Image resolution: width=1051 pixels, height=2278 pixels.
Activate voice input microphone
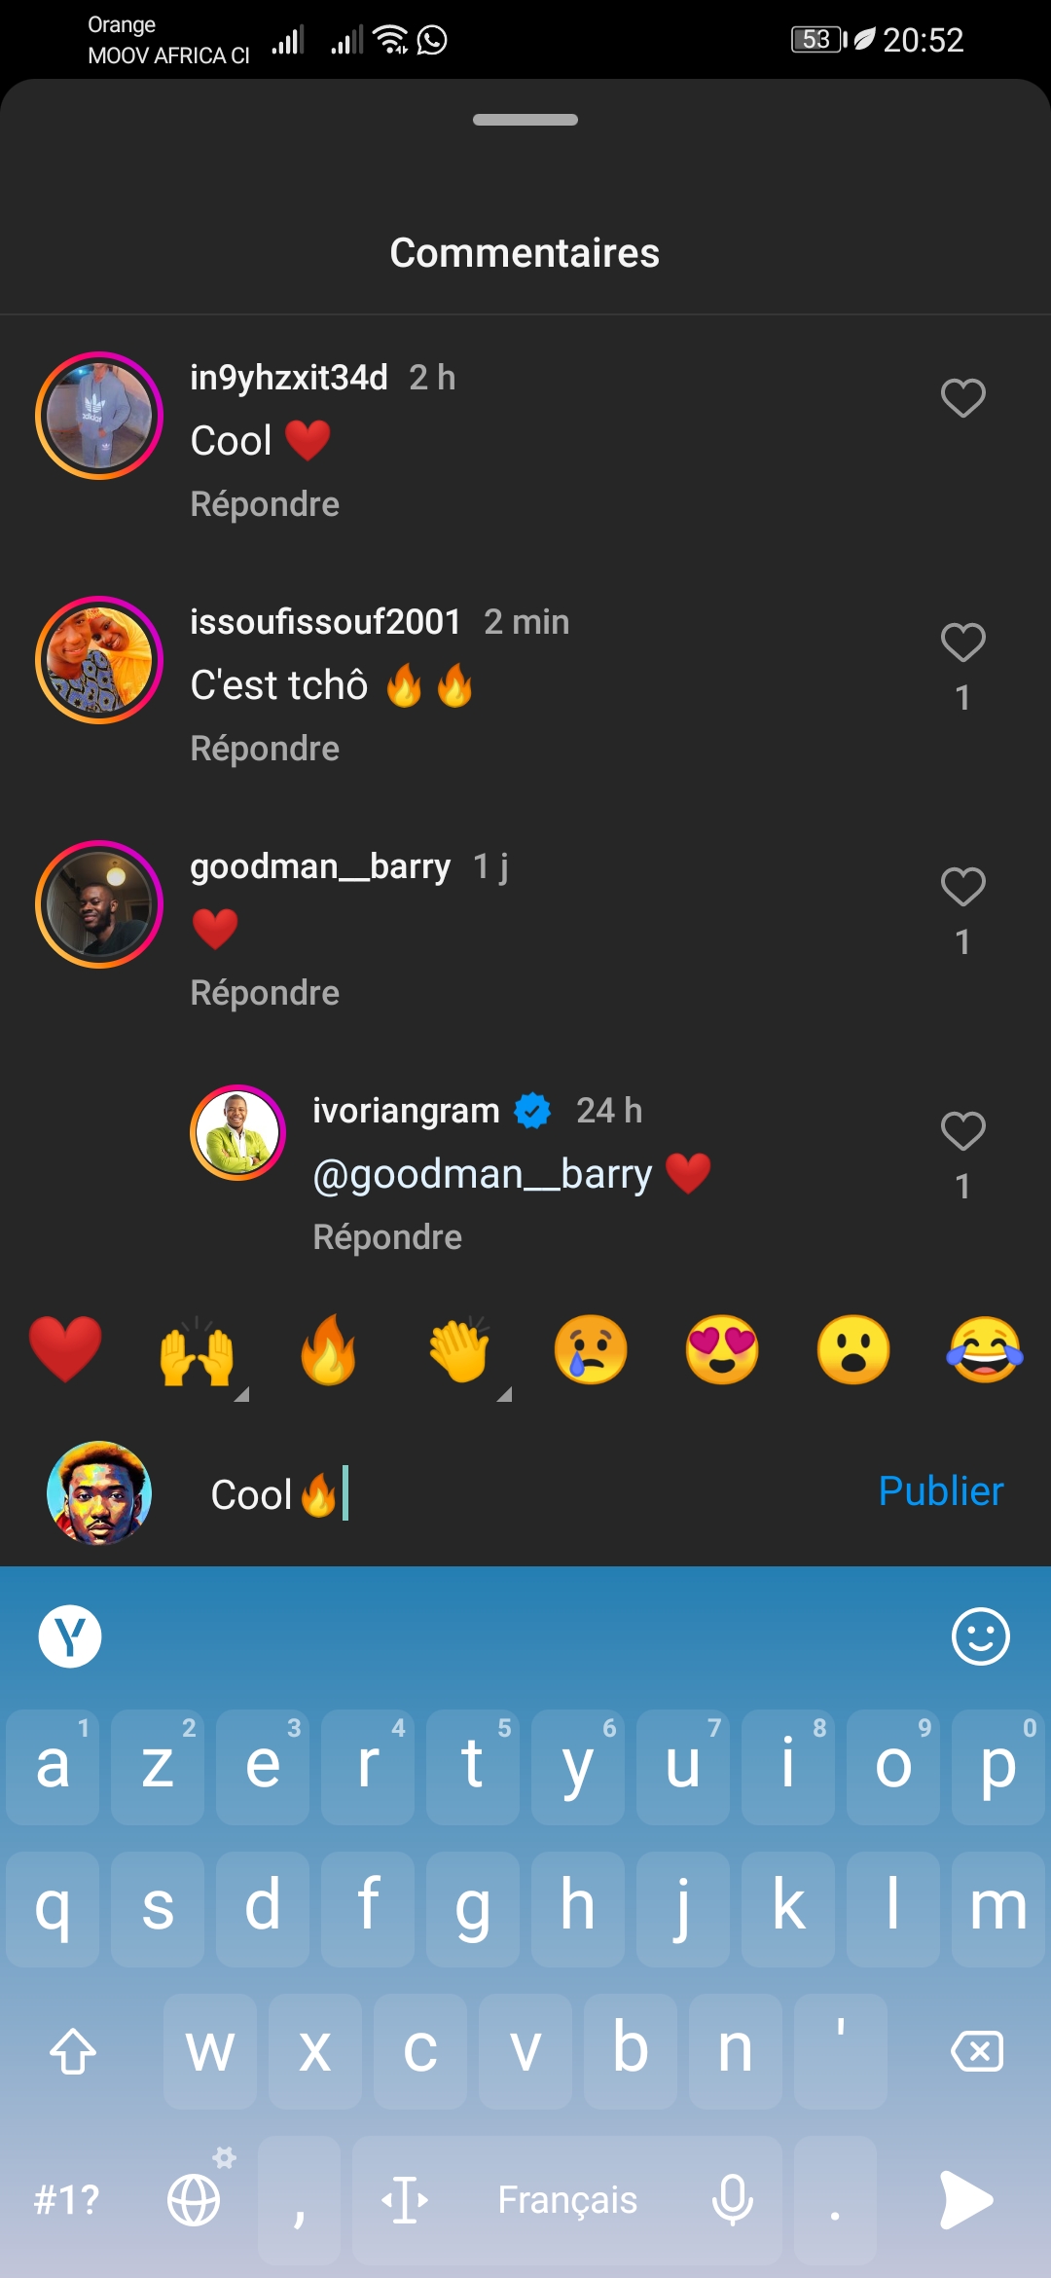[732, 2200]
